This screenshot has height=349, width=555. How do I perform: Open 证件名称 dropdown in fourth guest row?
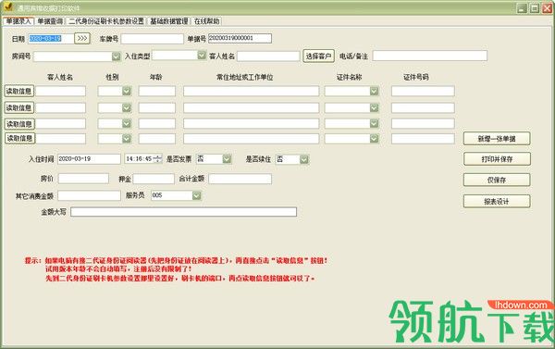tap(374, 139)
